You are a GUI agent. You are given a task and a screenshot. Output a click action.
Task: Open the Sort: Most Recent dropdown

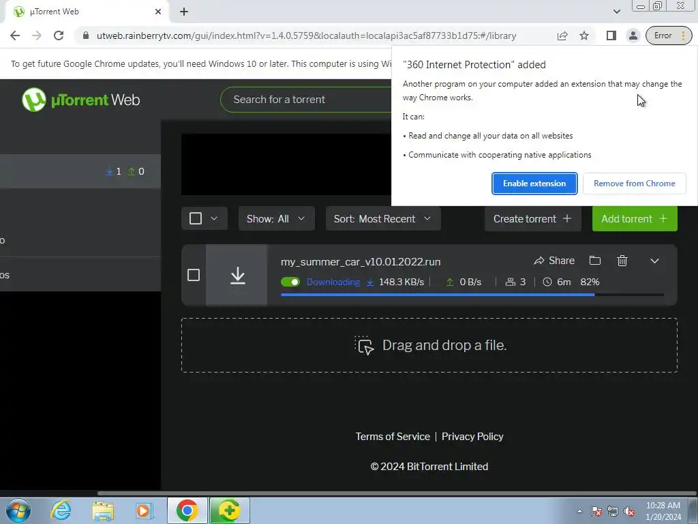click(x=383, y=219)
